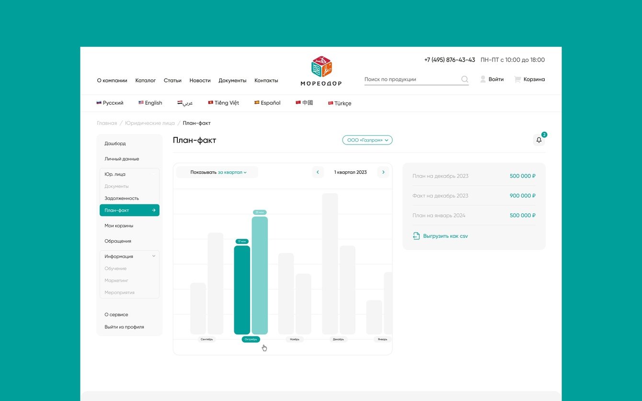Click Выгрузить как csv link
642x401 pixels.
tap(446, 236)
